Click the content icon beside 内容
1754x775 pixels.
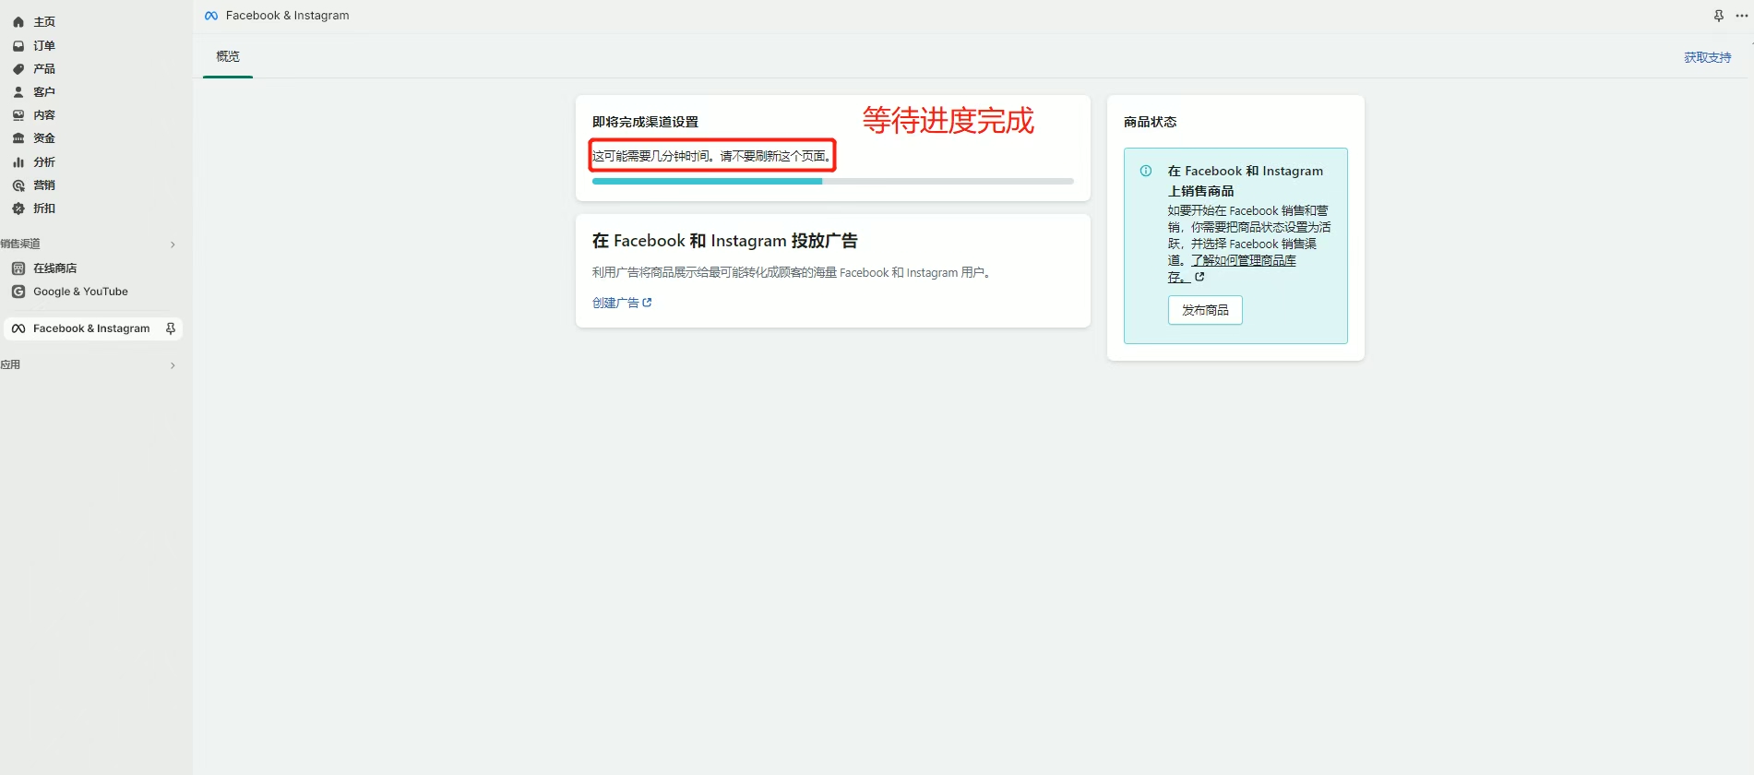pyautogui.click(x=18, y=115)
